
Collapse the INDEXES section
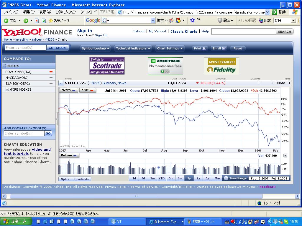[x=4, y=66]
